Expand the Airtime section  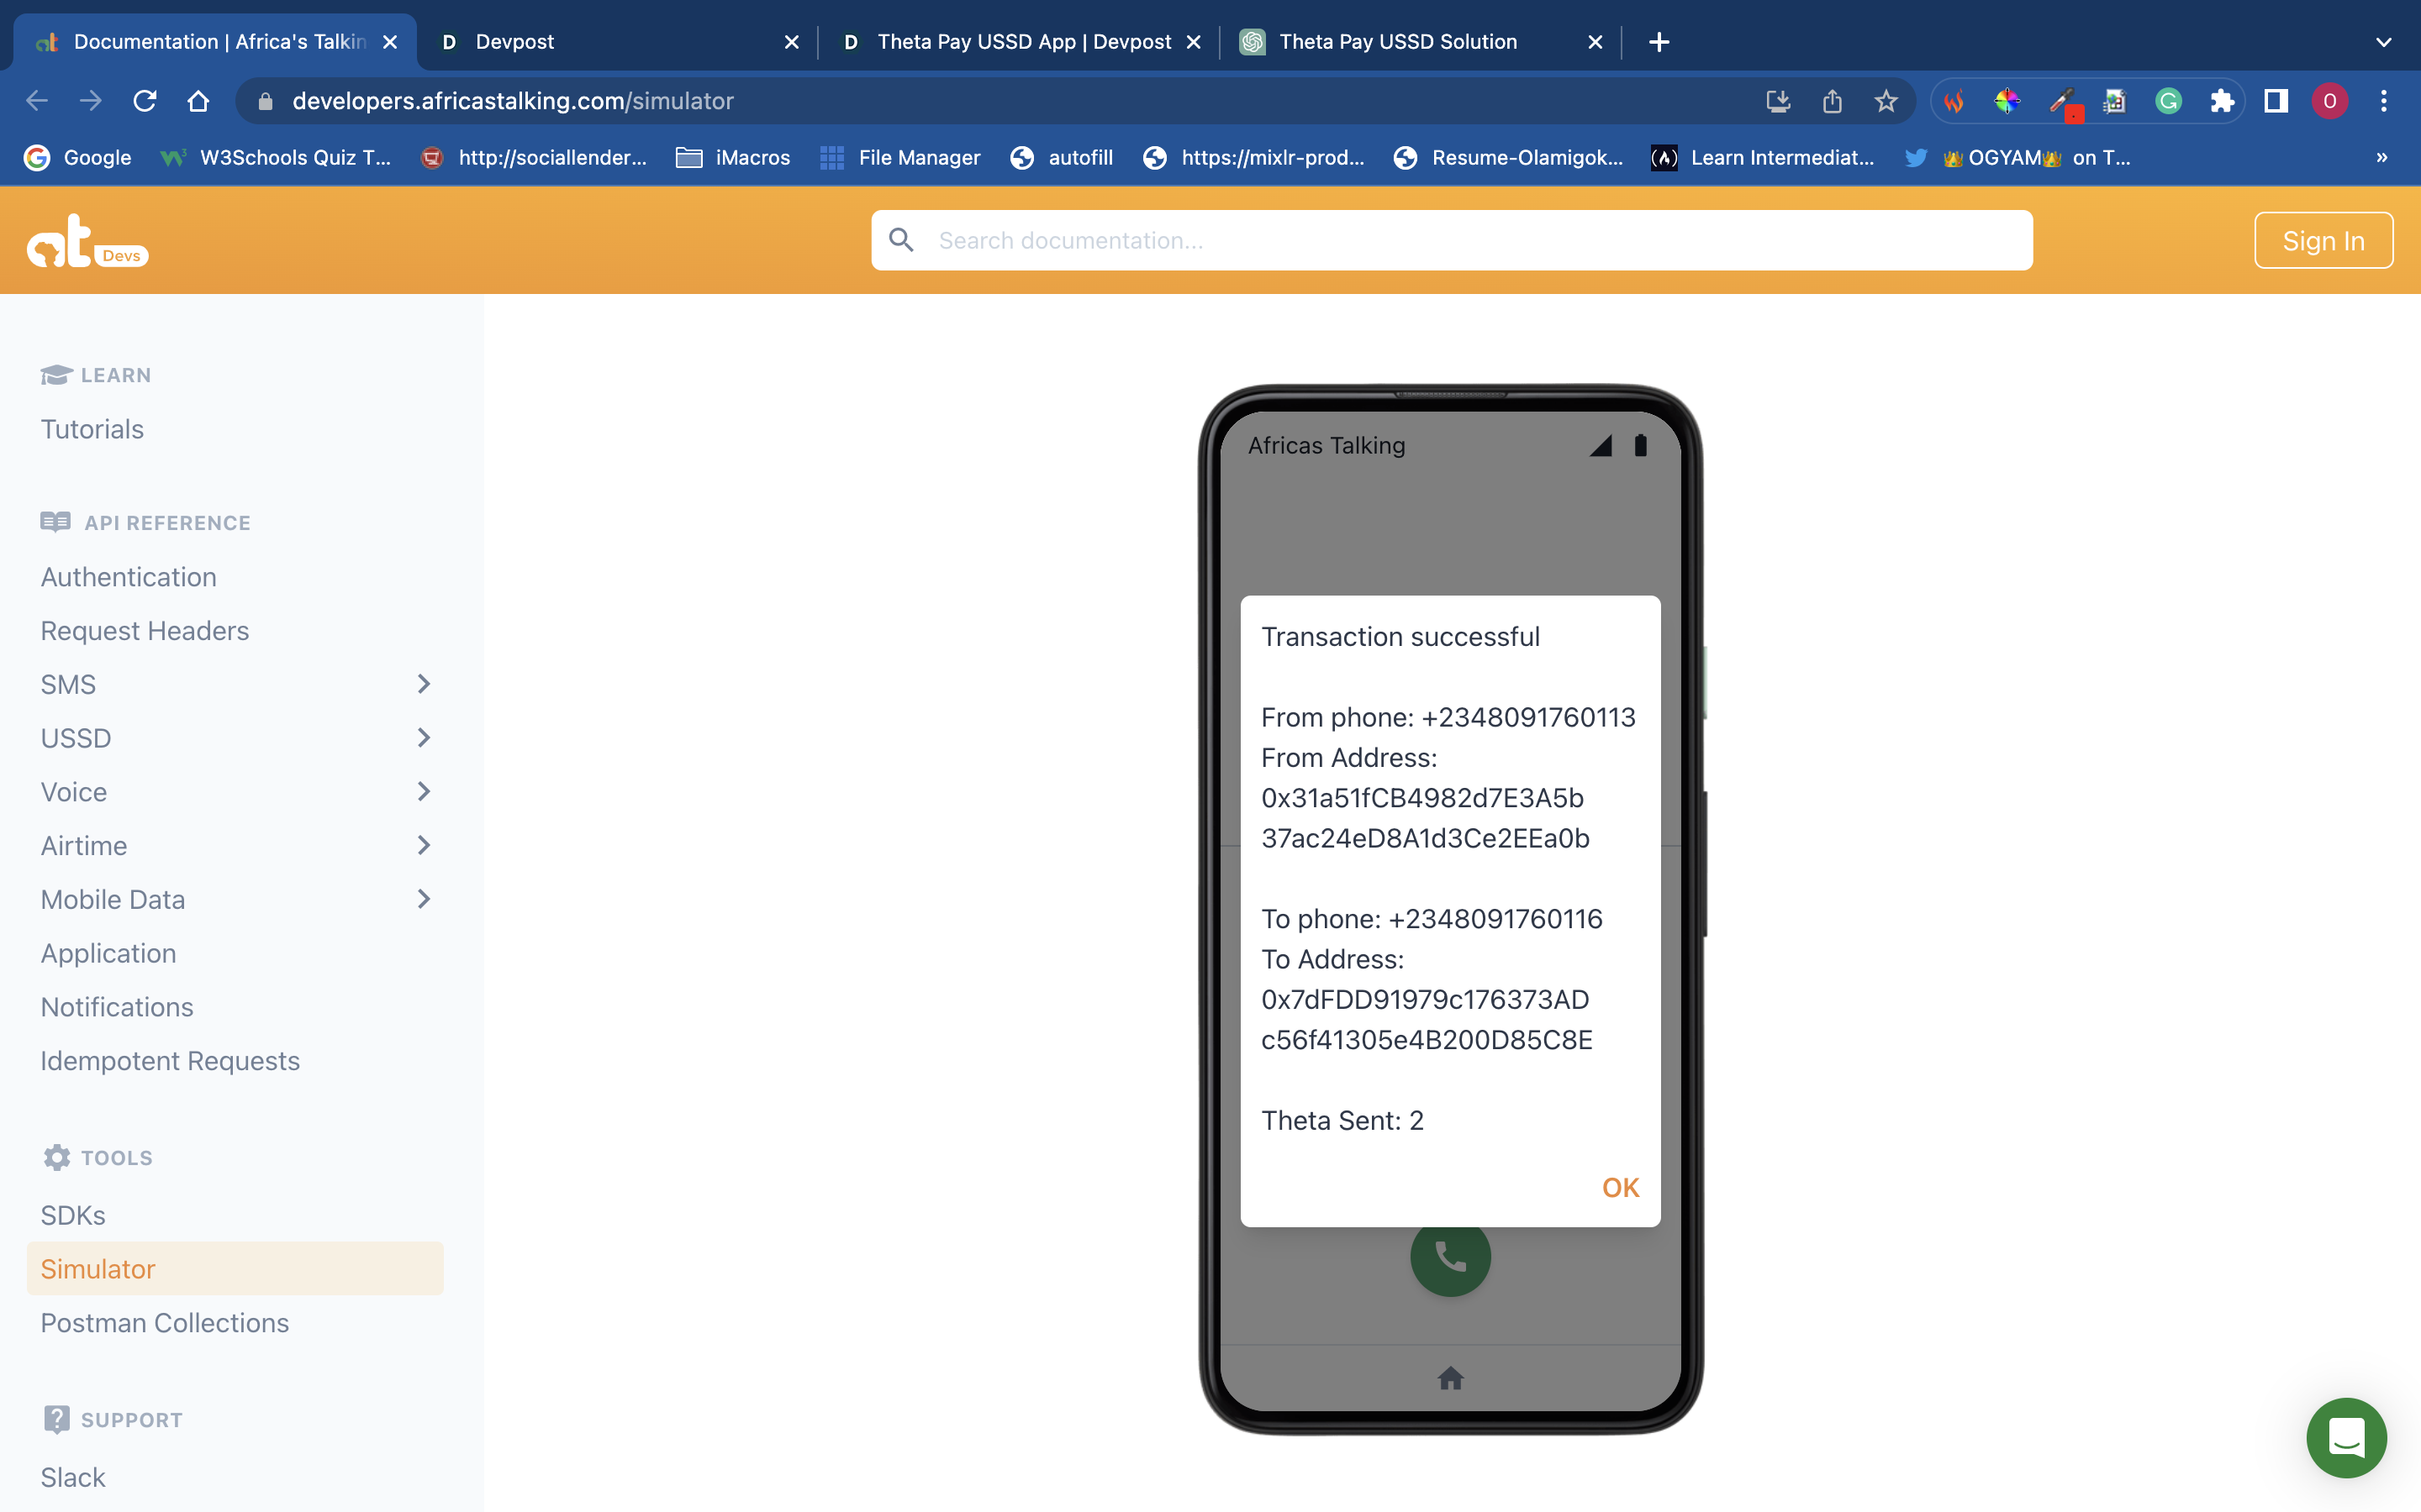point(423,845)
